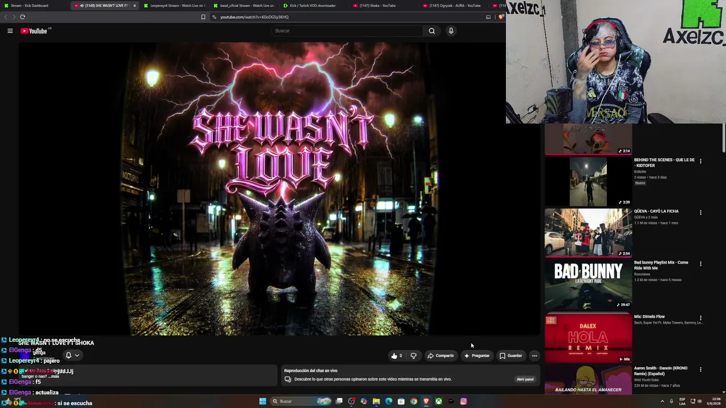726x408 pixels.
Task: Open options for QÜEVA - CAYÓ LA FICHA
Action: pos(700,212)
